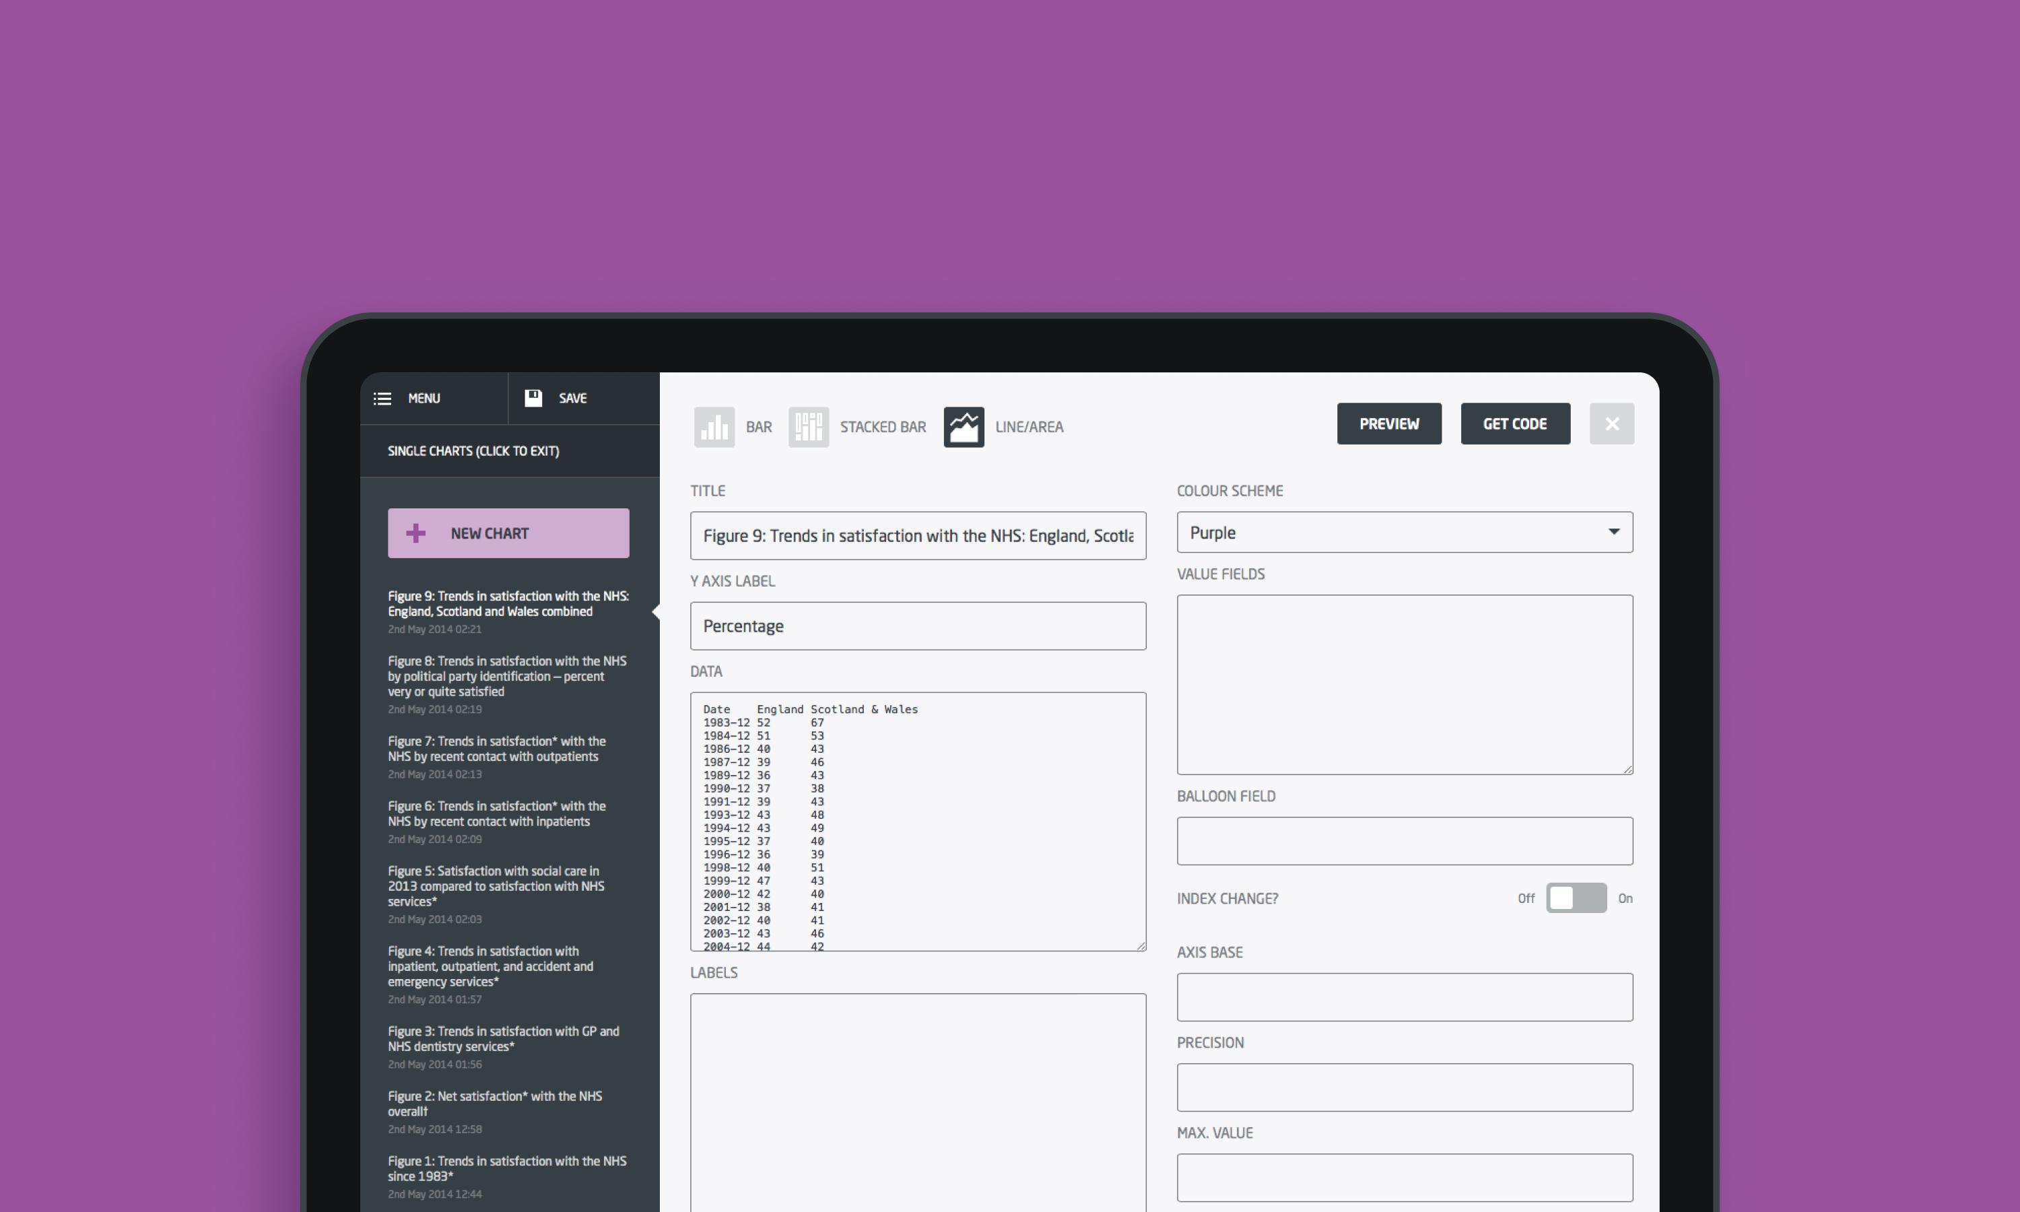Click the plus icon on New Chart
Image resolution: width=2020 pixels, height=1212 pixels.
tap(415, 533)
